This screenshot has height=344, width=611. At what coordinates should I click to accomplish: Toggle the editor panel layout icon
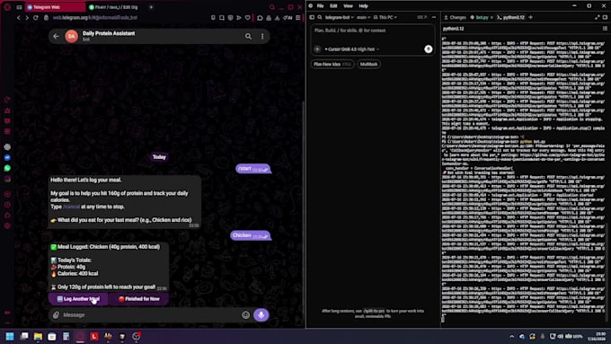605,17
